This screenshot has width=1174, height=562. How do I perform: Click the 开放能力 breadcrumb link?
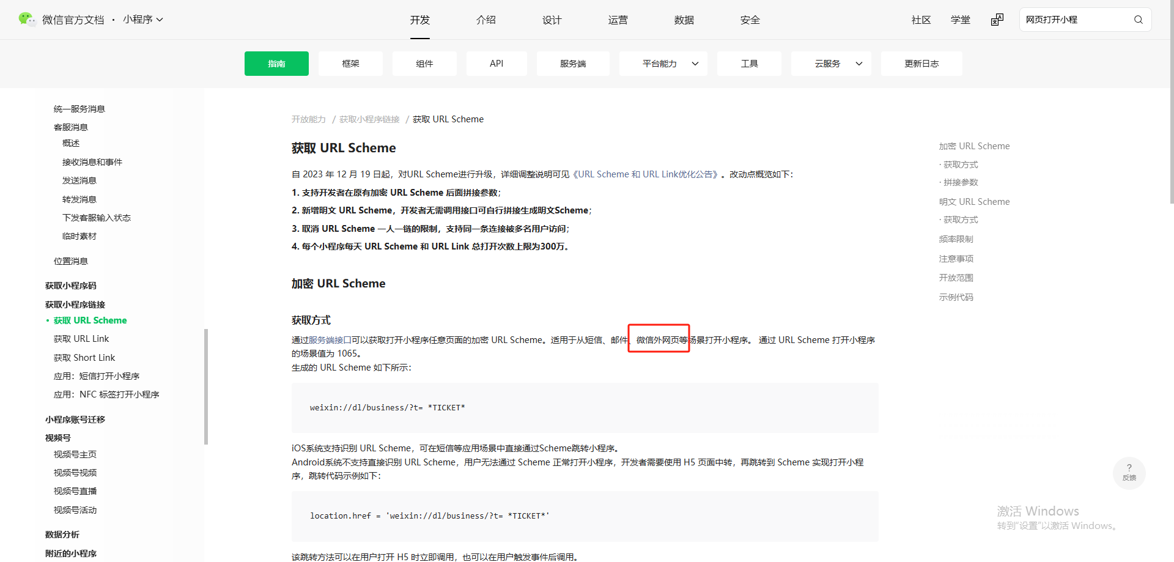309,119
